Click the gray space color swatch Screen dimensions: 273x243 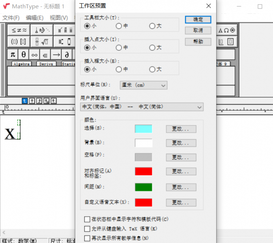143,157
